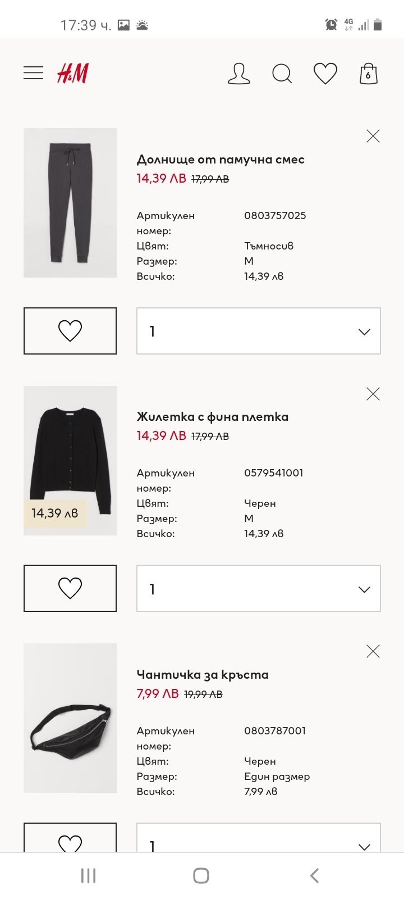Favorite the Жилетка с фина плетка item
Screen dimensions: 404x899
coord(70,588)
